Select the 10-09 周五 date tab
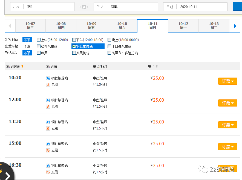242x180 pixels. 91,26
